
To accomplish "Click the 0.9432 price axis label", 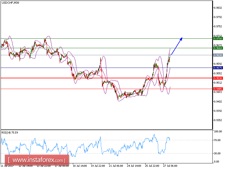I will (x=218, y=101).
